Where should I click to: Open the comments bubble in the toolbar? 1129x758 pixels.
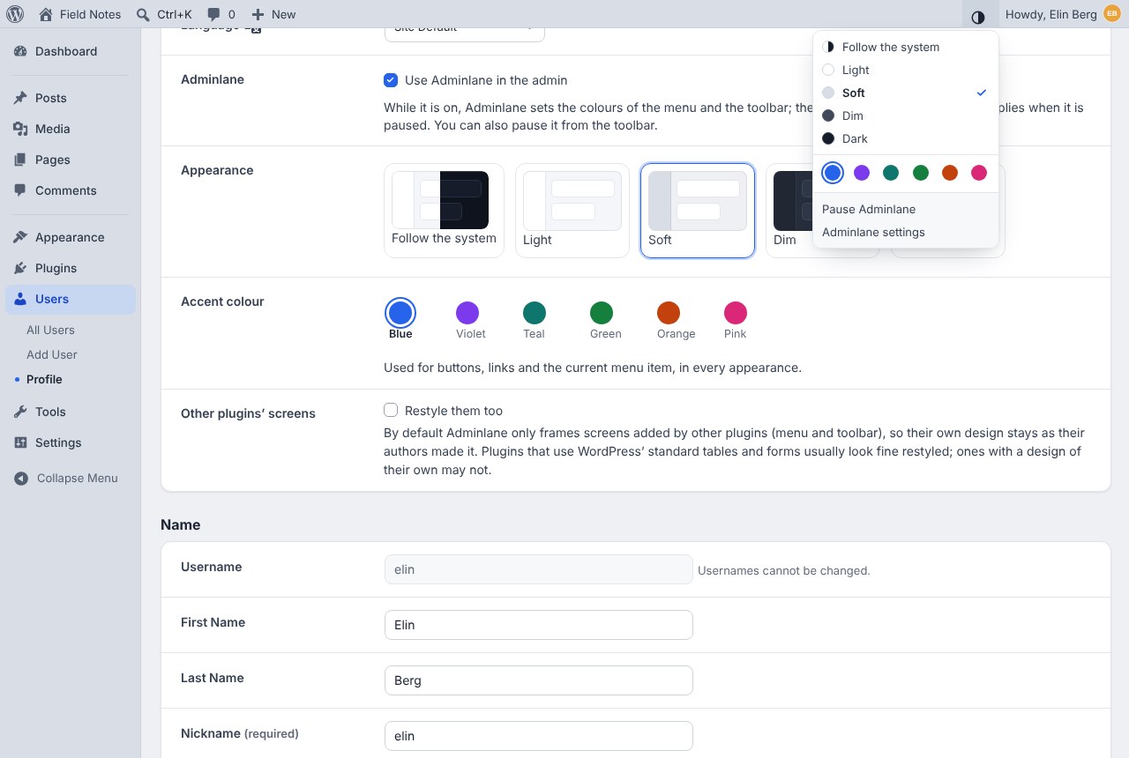pyautogui.click(x=221, y=14)
